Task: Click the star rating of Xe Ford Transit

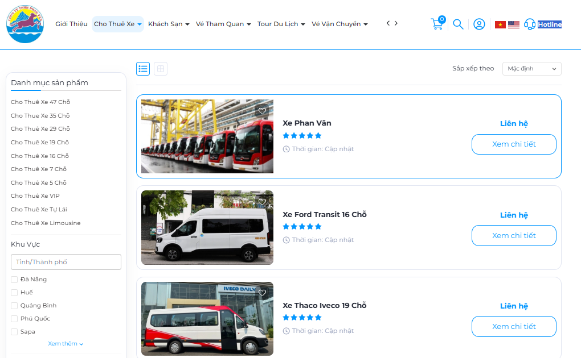Action: click(x=302, y=227)
